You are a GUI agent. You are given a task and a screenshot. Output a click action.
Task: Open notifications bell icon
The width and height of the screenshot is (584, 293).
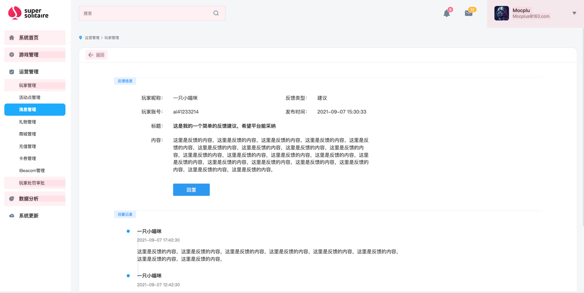[447, 13]
